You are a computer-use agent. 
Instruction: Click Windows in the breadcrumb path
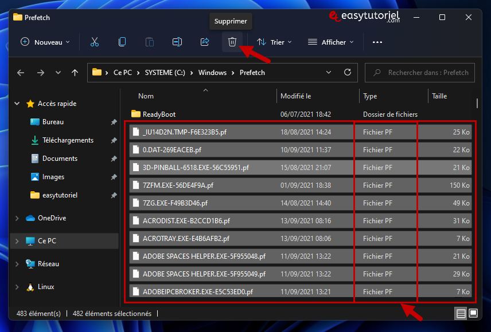click(x=212, y=73)
